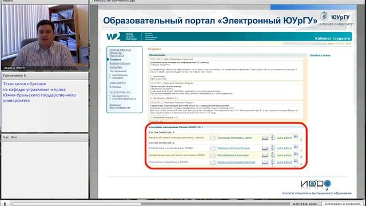The width and height of the screenshot is (366, 206).
Task: Open the итоговая ведомость sidebar link
Action: pyautogui.click(x=124, y=98)
